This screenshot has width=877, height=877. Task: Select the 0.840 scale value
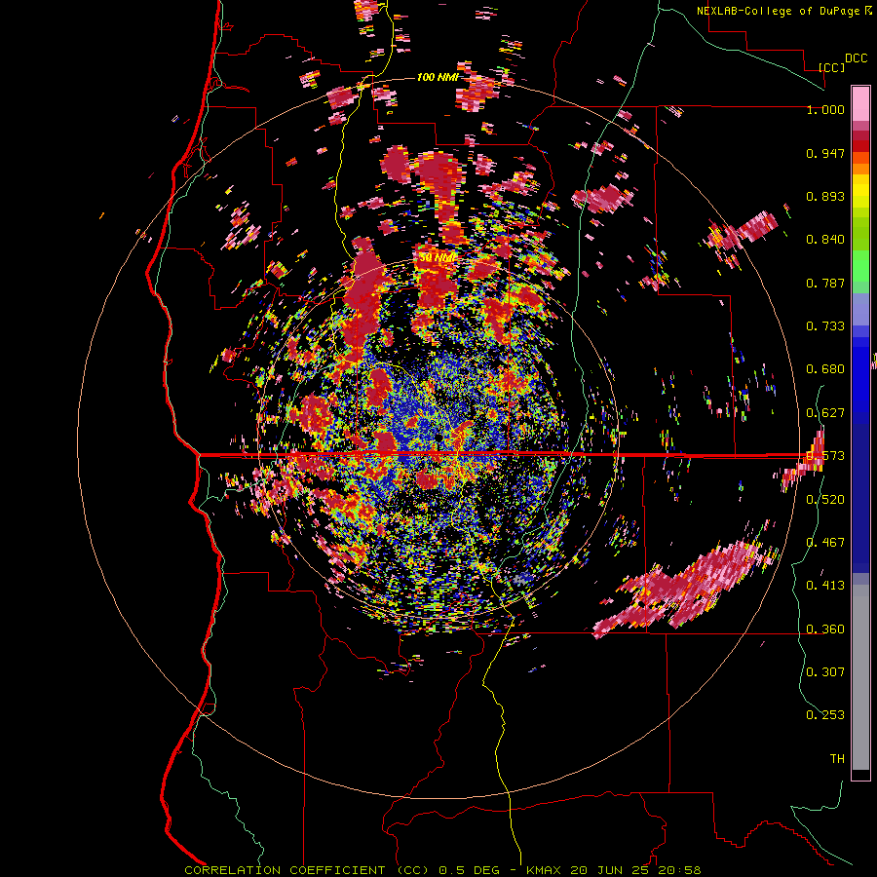pos(825,240)
